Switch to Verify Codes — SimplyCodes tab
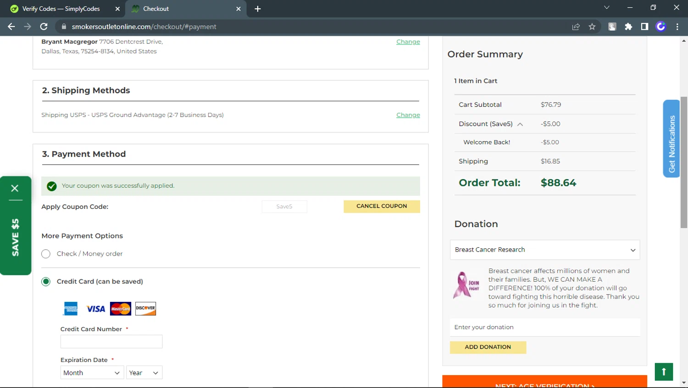The height and width of the screenshot is (388, 688). click(x=61, y=9)
